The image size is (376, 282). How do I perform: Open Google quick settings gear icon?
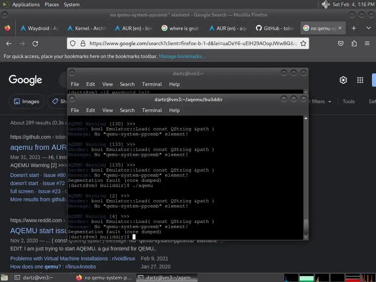click(343, 80)
